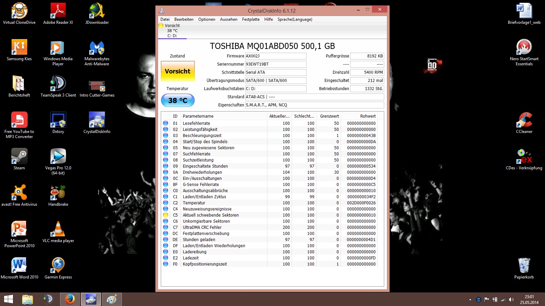545x306 pixels.
Task: Open Steam desktop shortcut
Action: [19, 159]
